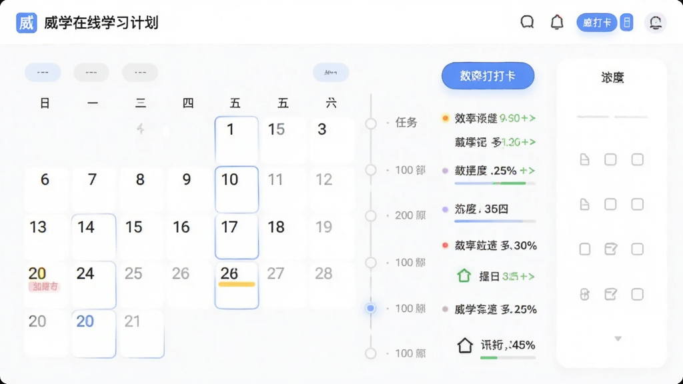Open notifications bell icon
683x384 pixels.
(x=557, y=22)
